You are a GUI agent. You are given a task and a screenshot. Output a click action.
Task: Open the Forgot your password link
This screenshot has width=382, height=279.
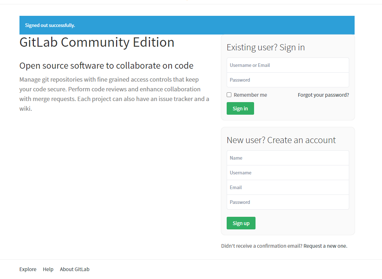coord(323,95)
